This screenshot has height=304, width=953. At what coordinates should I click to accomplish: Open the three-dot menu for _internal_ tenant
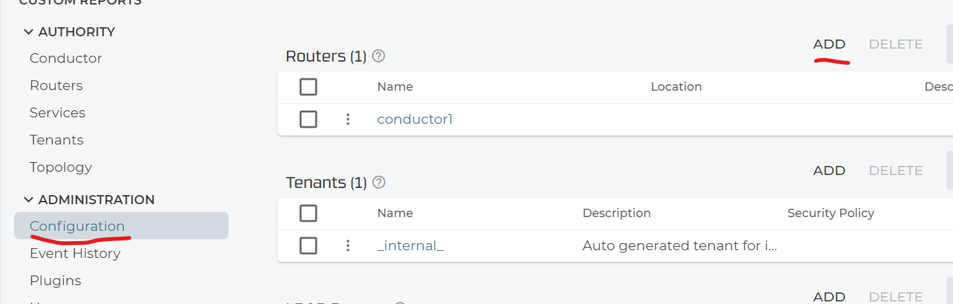348,246
